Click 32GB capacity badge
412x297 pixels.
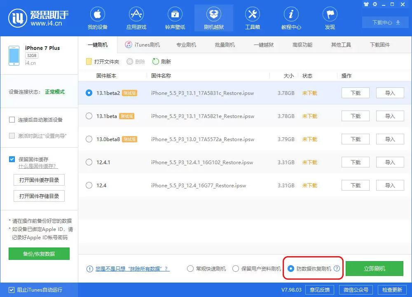tap(32, 56)
